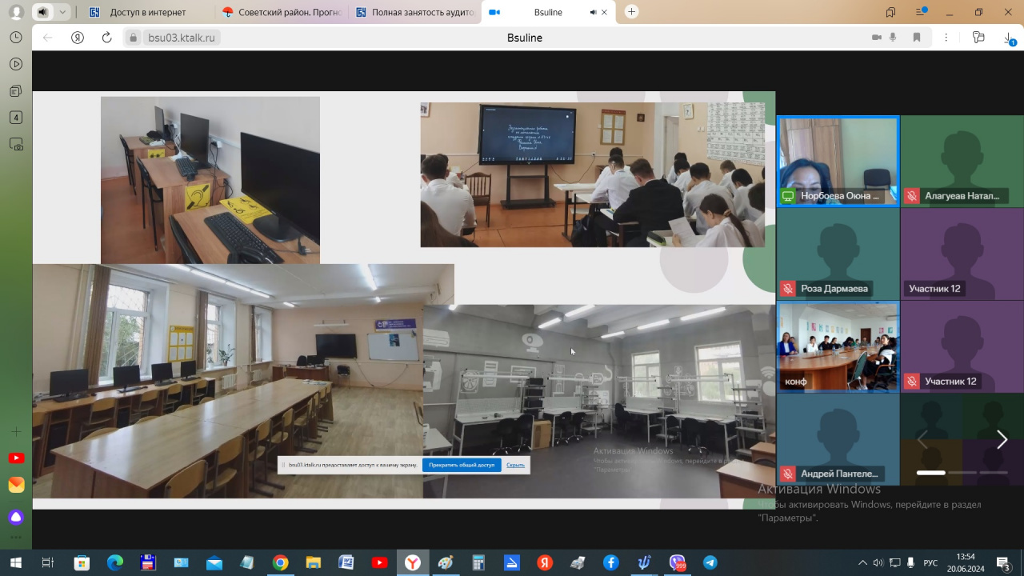Click the reload page icon
Screen dimensions: 1024x576
tap(106, 38)
